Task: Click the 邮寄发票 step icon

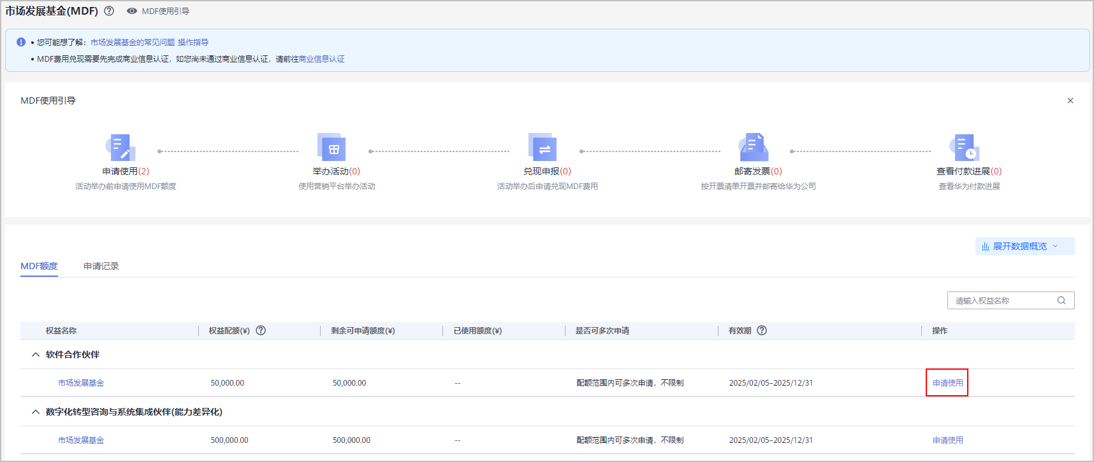Action: tap(754, 148)
